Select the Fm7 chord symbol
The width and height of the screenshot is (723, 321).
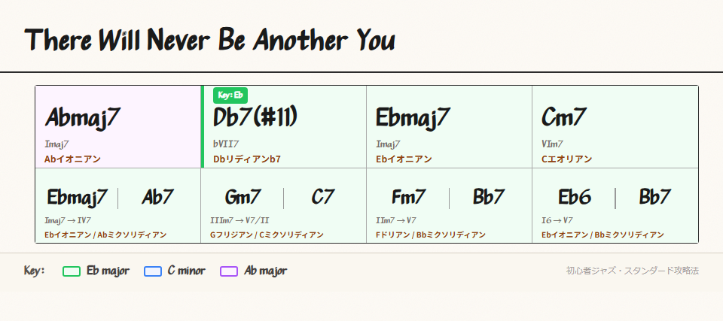[409, 198]
